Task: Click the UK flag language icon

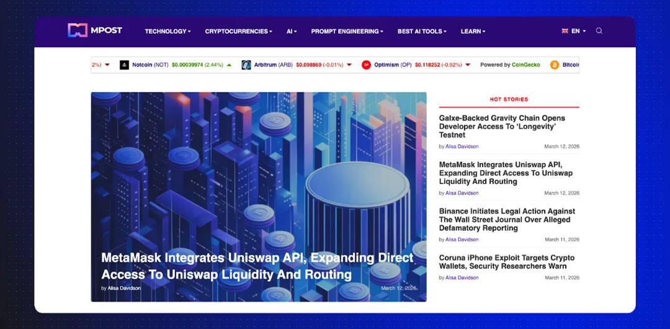Action: [x=565, y=31]
